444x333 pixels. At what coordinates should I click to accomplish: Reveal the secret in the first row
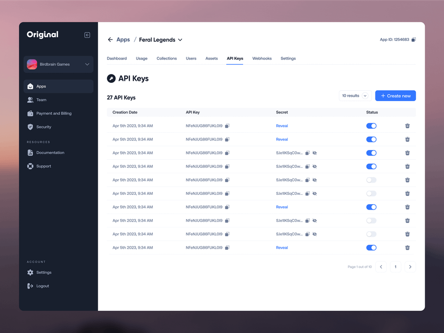click(282, 126)
